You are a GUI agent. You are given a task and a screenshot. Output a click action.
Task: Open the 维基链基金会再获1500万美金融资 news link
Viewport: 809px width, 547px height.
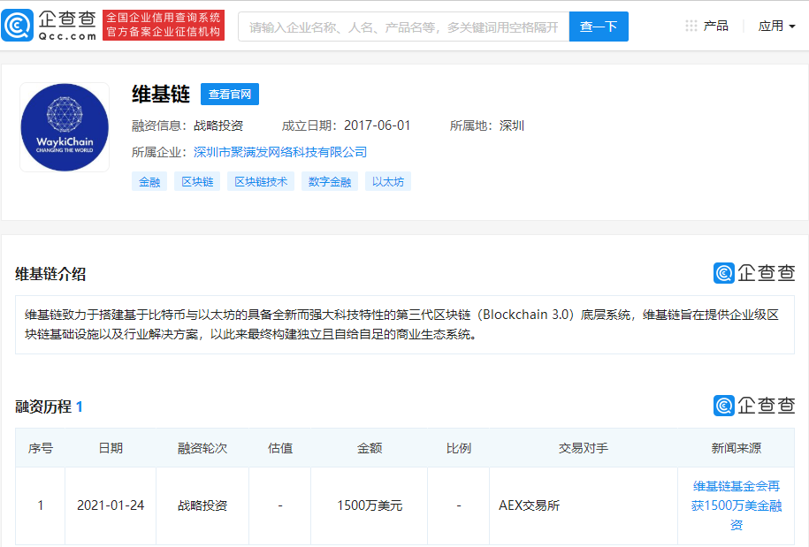(x=736, y=505)
